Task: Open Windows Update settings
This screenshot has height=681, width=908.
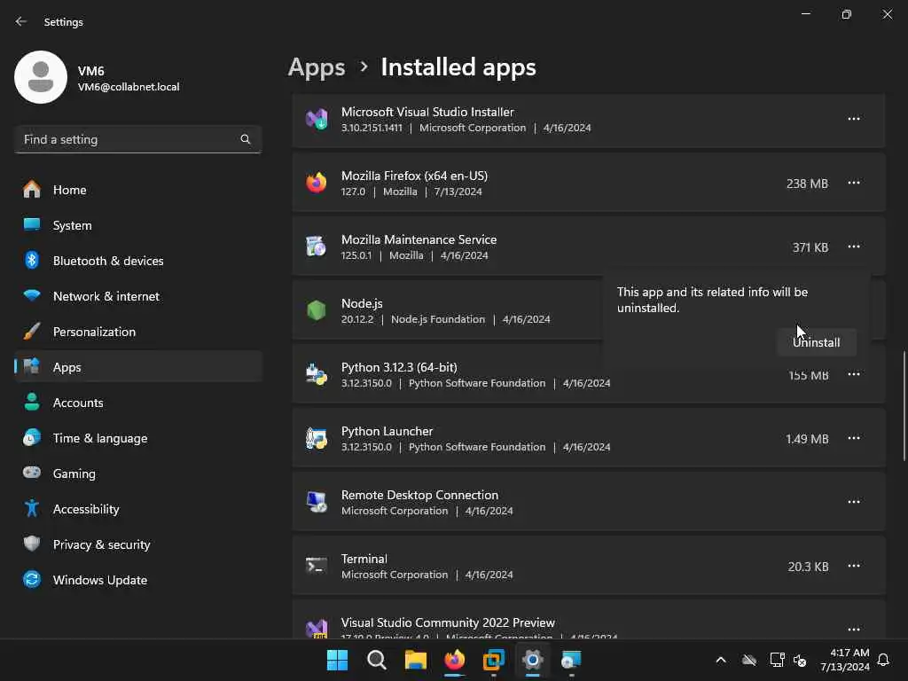Action: (137, 580)
